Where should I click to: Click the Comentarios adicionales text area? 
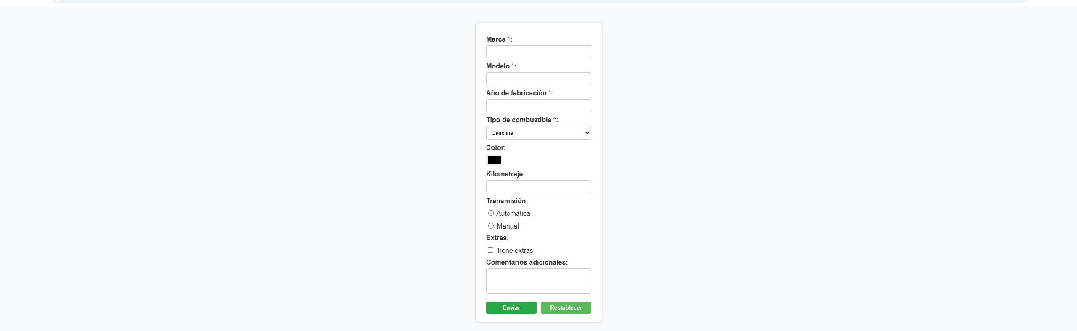[x=538, y=281]
